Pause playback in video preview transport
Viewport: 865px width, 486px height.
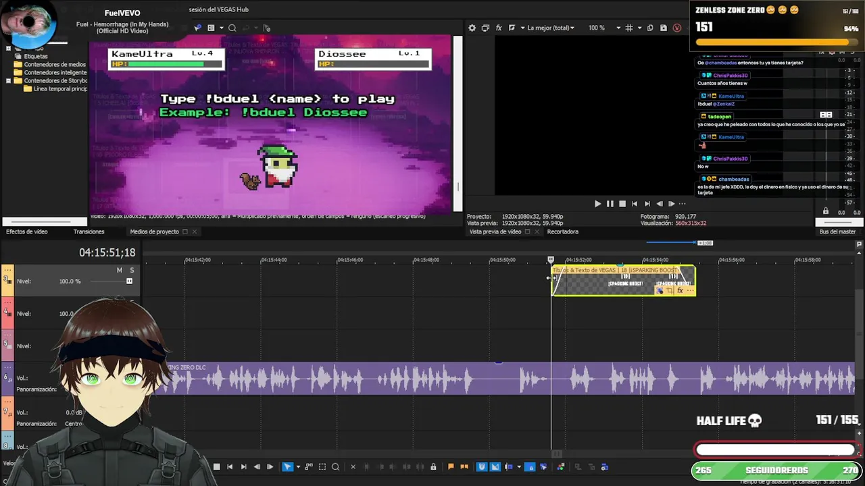[x=610, y=203]
